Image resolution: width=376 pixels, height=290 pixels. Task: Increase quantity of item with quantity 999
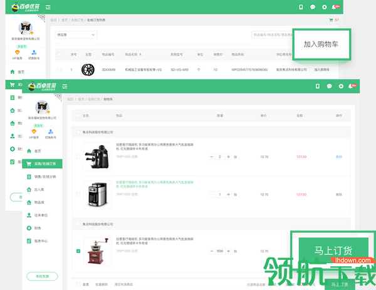pyautogui.click(x=229, y=251)
